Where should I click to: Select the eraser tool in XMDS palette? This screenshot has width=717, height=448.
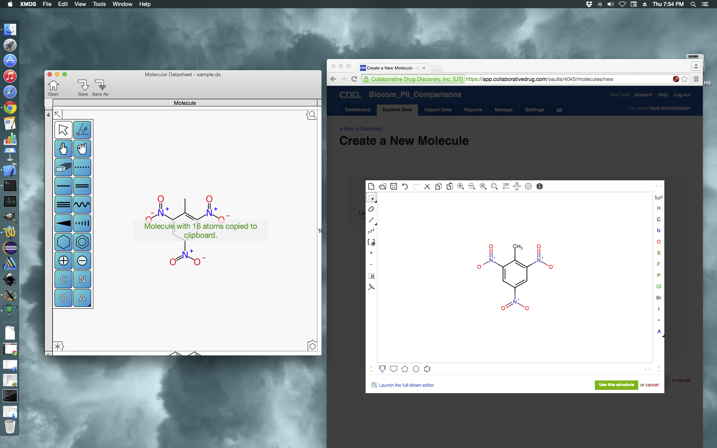pos(63,167)
